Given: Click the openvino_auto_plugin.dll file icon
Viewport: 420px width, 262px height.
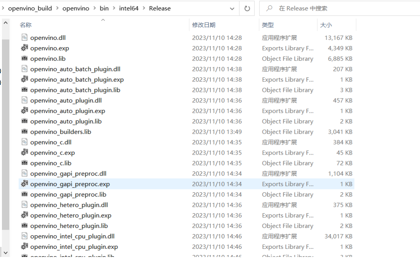Looking at the screenshot, I should pos(24,100).
